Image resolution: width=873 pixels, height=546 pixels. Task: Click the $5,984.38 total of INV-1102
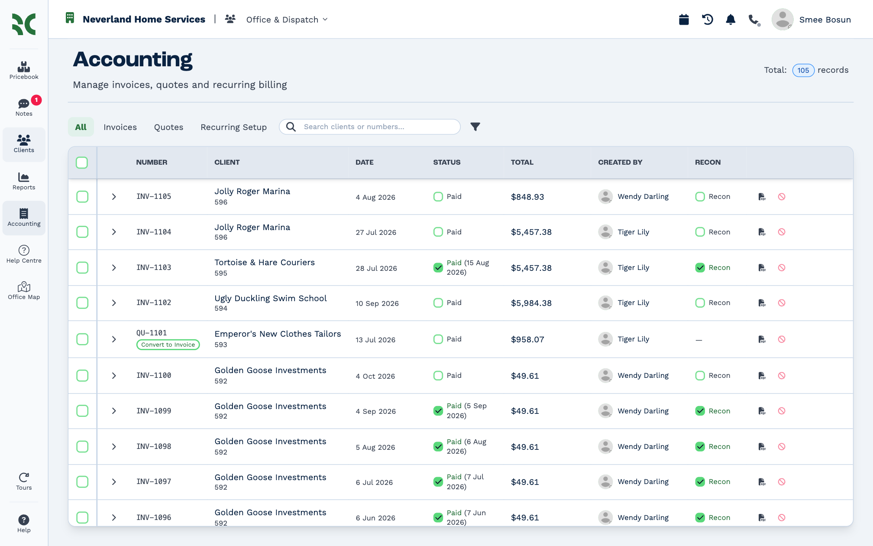click(531, 303)
